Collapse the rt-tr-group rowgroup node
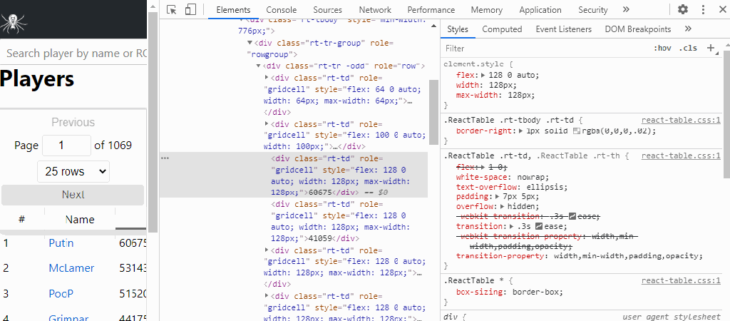 (x=249, y=43)
